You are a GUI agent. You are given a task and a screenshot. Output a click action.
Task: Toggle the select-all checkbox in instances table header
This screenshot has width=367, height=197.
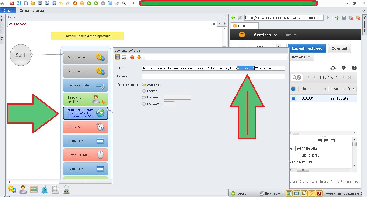(293, 89)
